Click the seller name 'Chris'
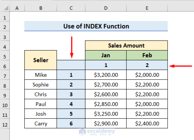Viewport: 194px width, 140px height. pyautogui.click(x=41, y=94)
